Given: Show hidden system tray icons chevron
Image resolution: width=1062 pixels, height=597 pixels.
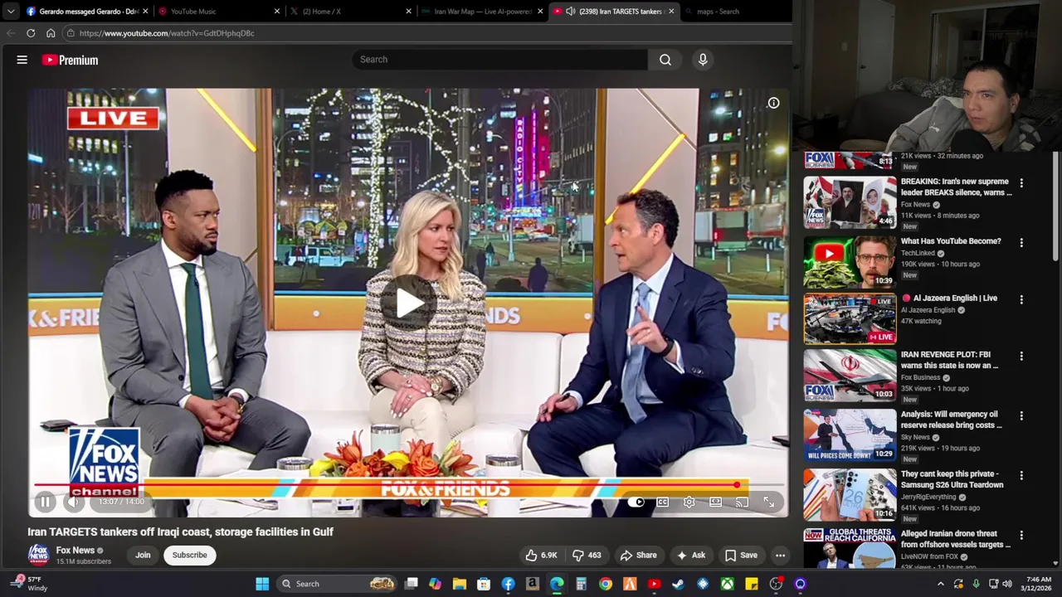Looking at the screenshot, I should click(941, 584).
